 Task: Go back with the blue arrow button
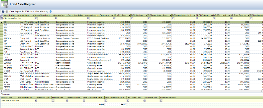[3, 12]
